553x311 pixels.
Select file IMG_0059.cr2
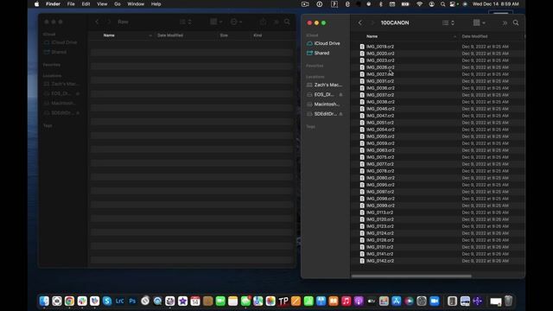click(x=380, y=143)
